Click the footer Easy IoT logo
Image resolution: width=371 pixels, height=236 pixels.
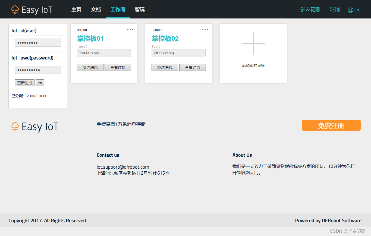[35, 127]
